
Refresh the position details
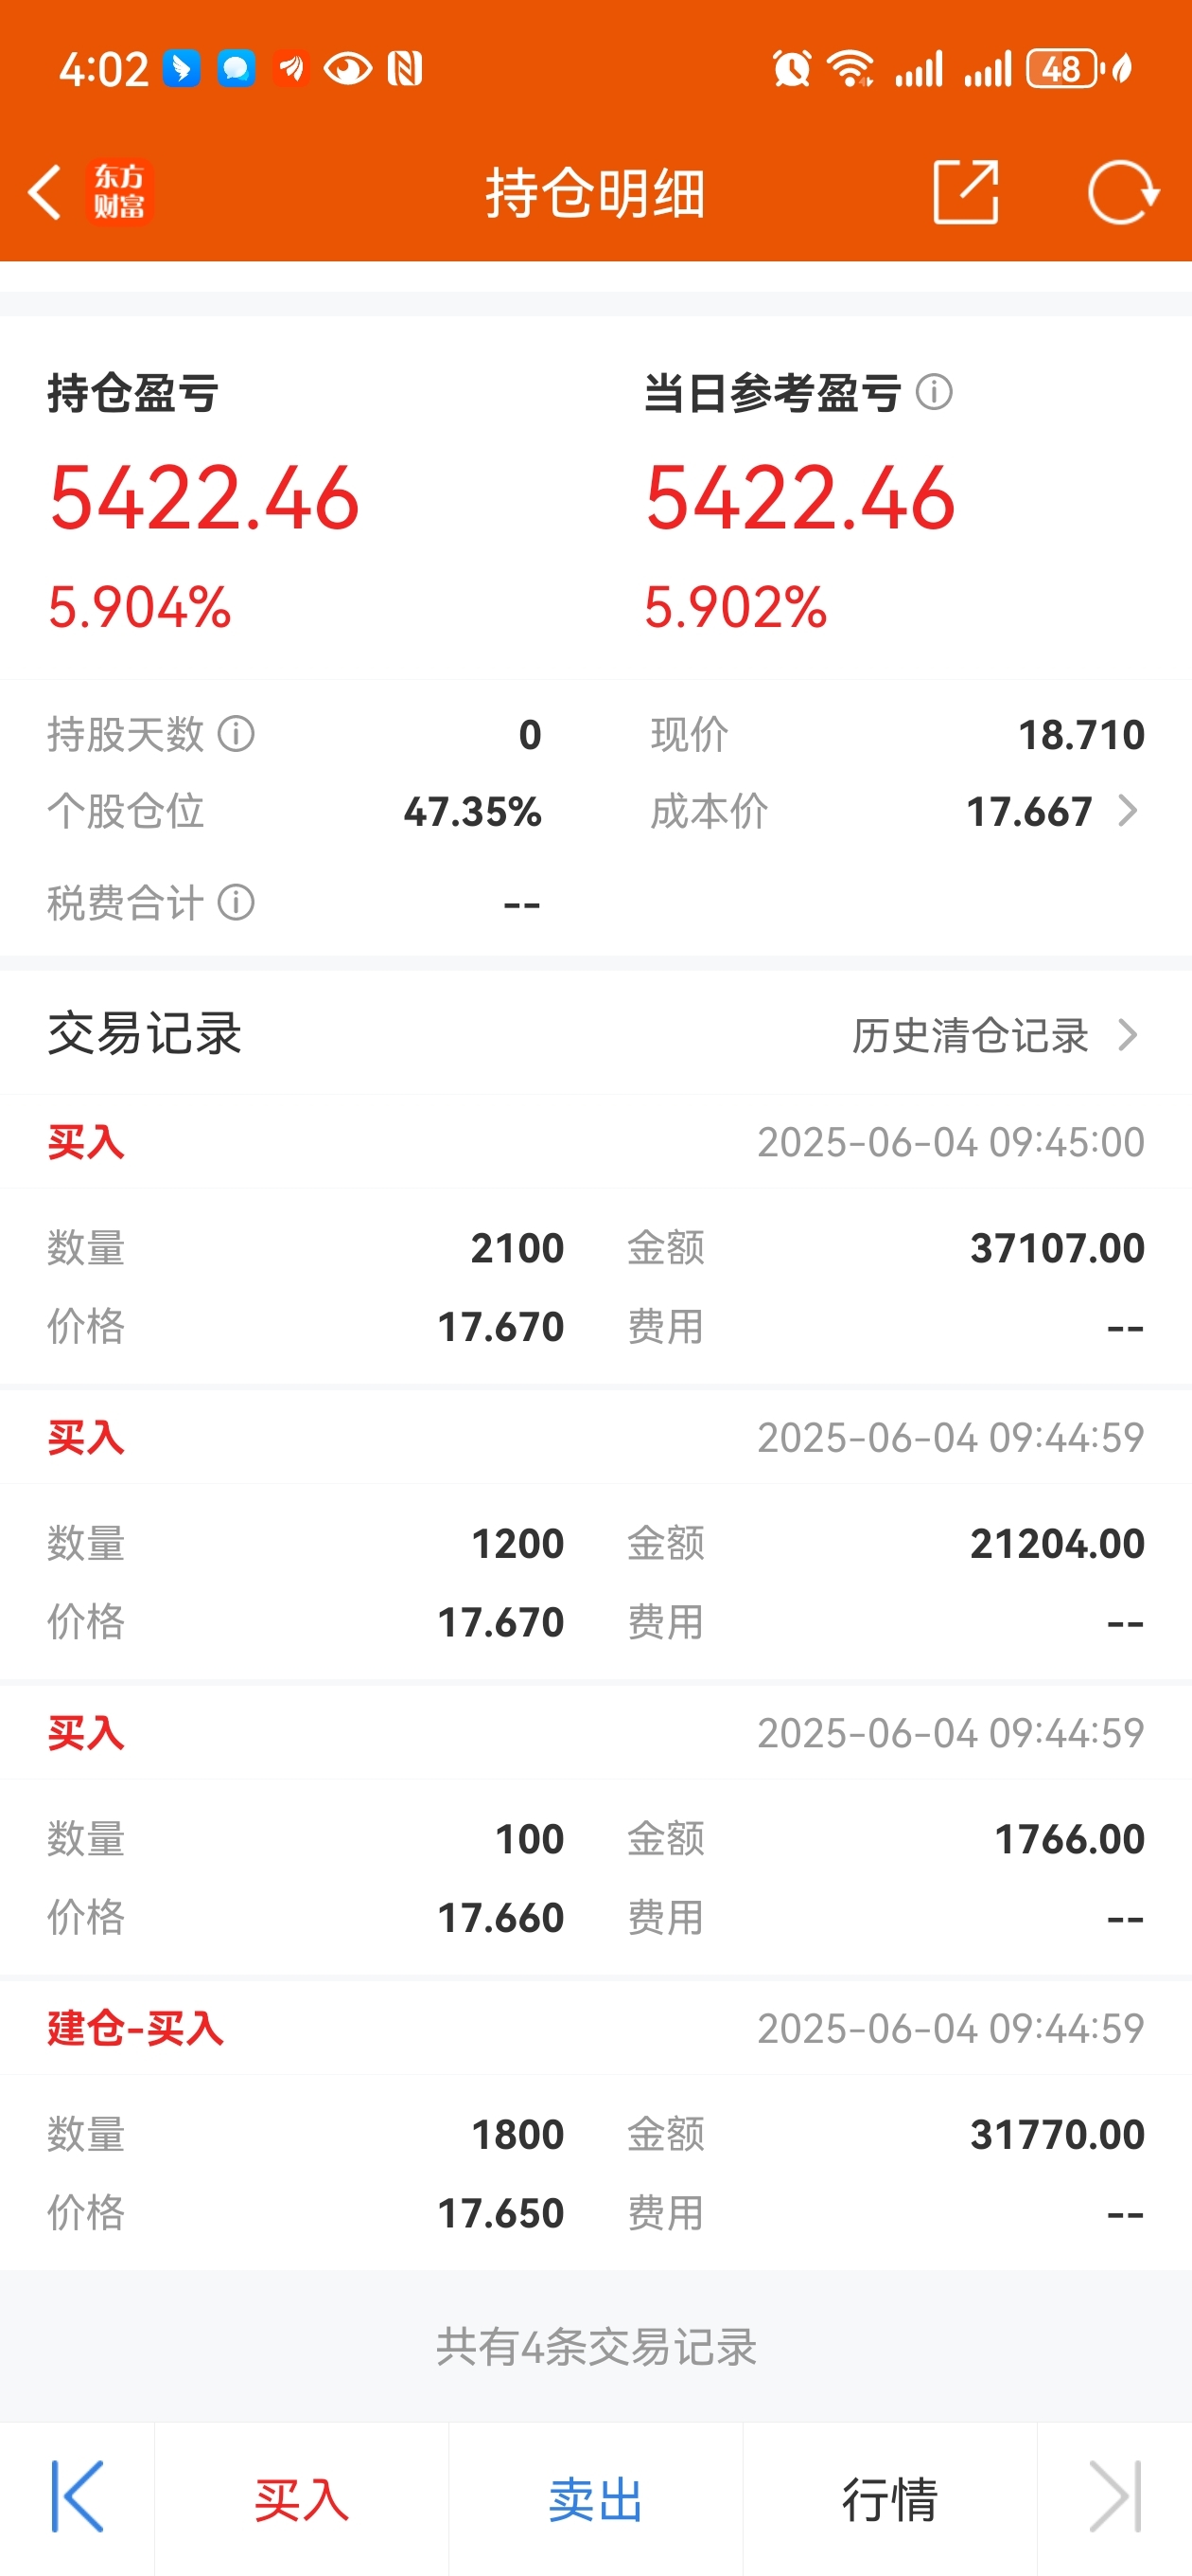[x=1122, y=192]
